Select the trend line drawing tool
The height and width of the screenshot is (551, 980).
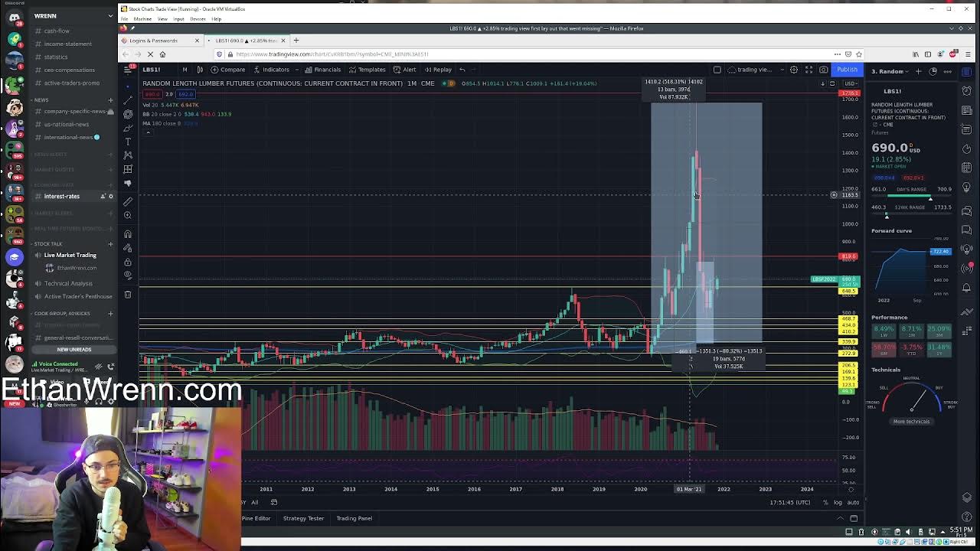tap(128, 99)
